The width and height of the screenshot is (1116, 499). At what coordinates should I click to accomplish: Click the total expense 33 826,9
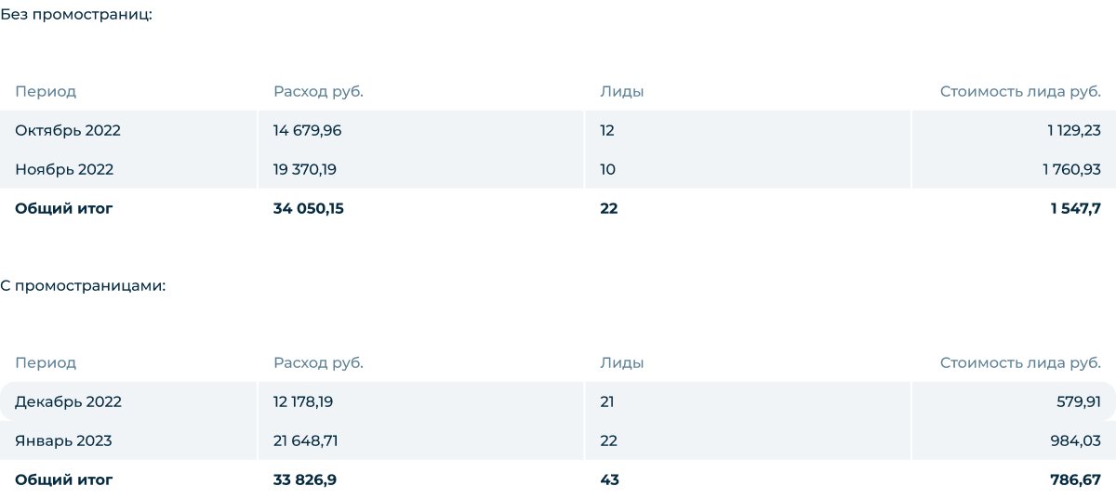pyautogui.click(x=305, y=479)
